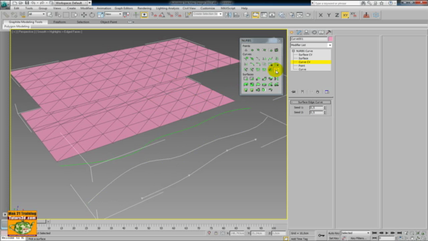
Task: Click the Mirror tool icon
Action: point(228,15)
